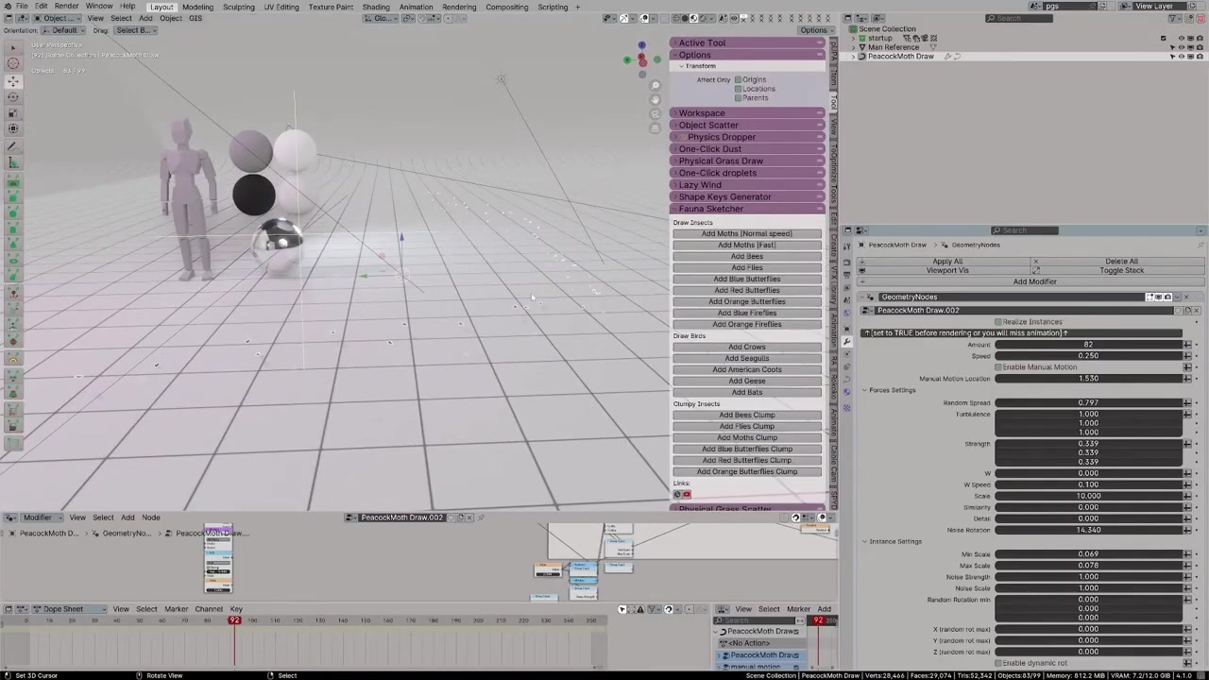The width and height of the screenshot is (1209, 680).
Task: Click the Delete All modifiers button
Action: click(1121, 261)
